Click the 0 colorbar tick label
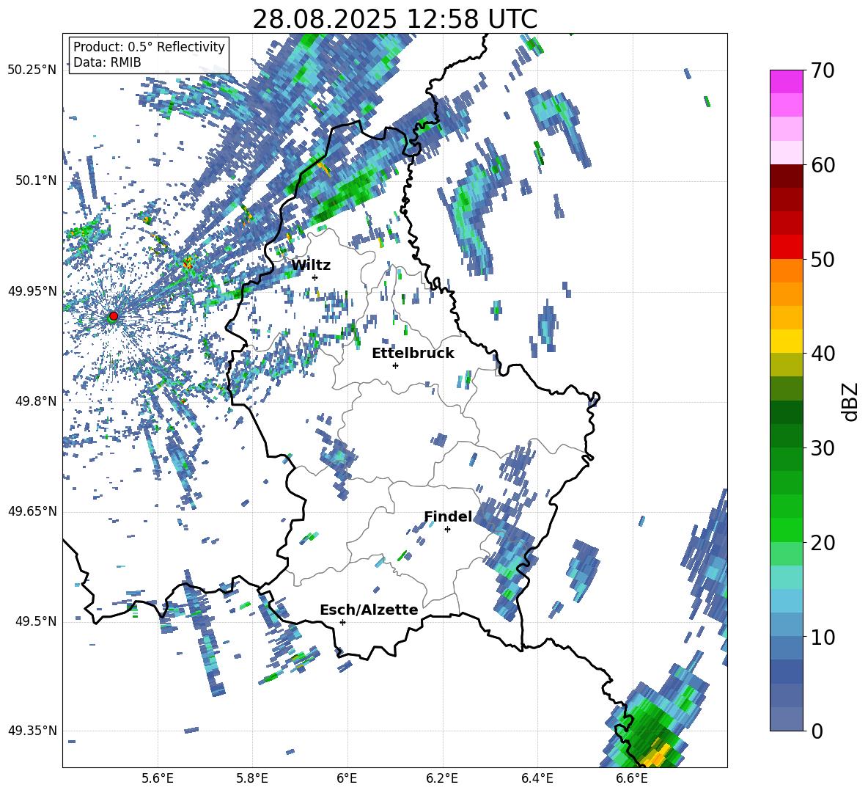 [x=817, y=731]
